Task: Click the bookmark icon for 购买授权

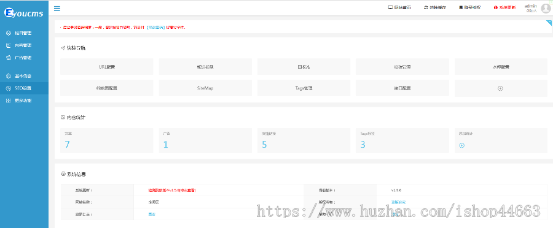Action: pos(461,7)
